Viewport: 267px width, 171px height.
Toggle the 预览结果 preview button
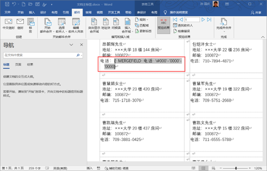[x=164, y=25]
